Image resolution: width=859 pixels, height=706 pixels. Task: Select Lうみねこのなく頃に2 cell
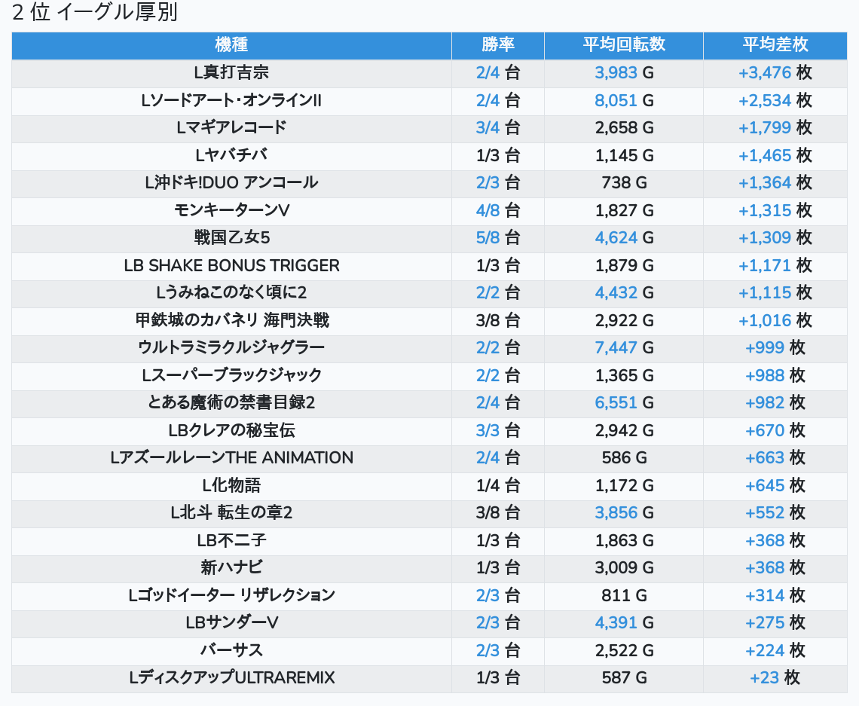point(231,293)
